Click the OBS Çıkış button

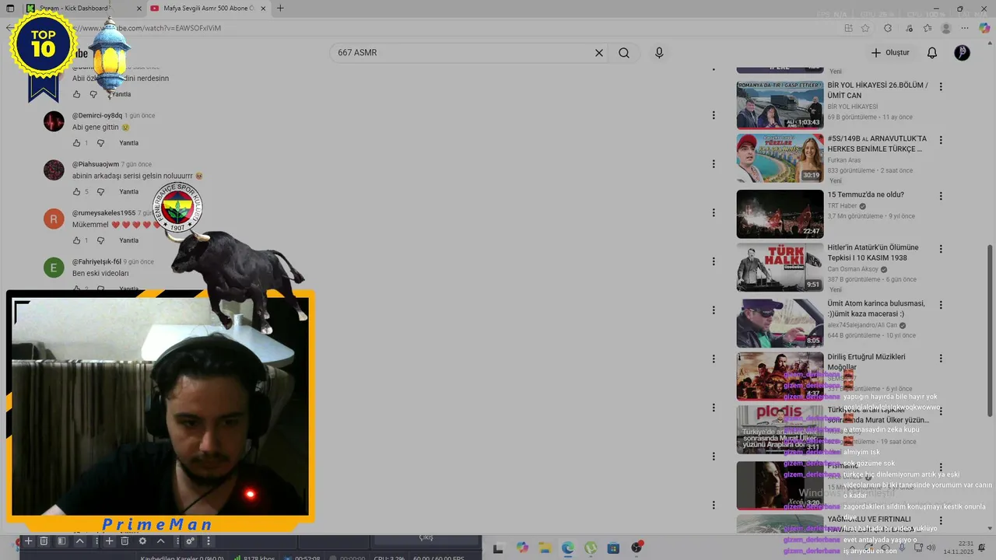426,537
